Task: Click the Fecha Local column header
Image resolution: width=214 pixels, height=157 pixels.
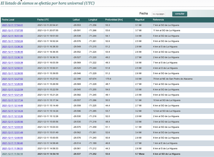Action: click(8, 20)
